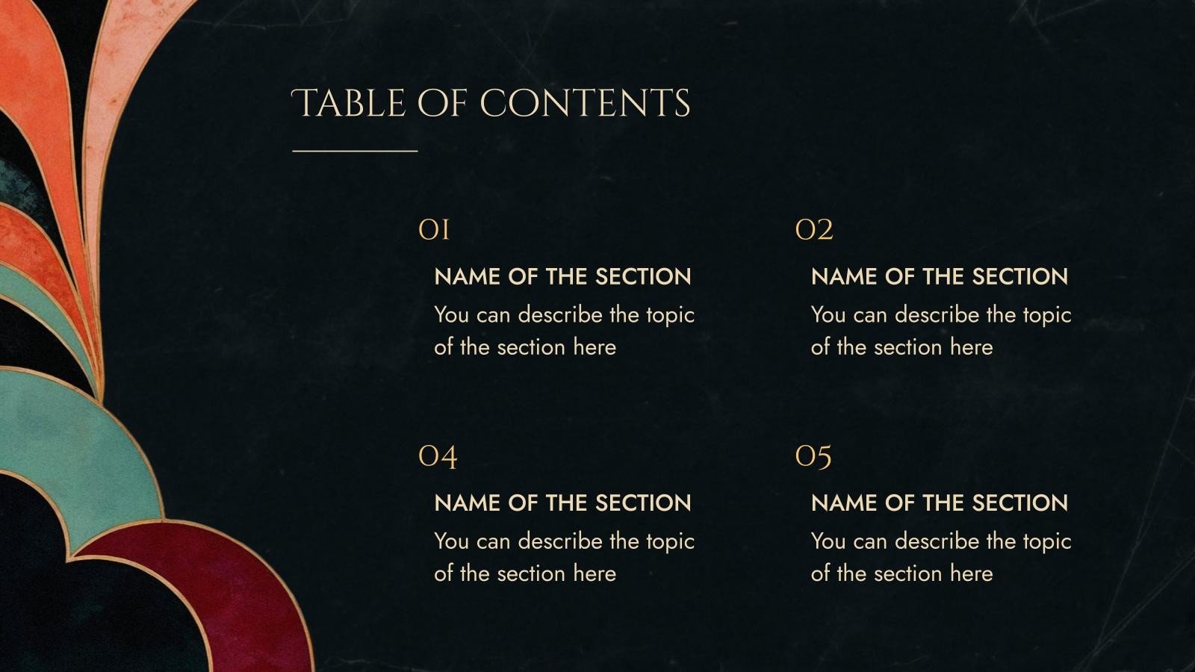This screenshot has width=1195, height=672.
Task: Select the section name heading under 05
Action: coord(939,503)
